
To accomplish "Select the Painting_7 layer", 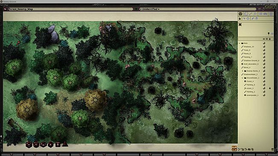I will click(x=248, y=57).
